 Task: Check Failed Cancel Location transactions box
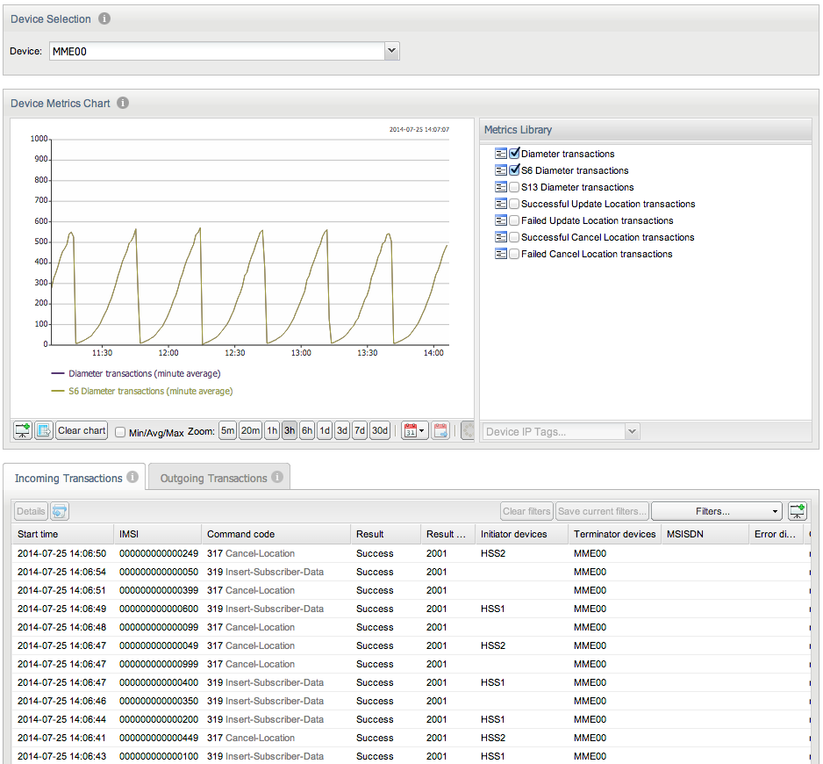[514, 254]
